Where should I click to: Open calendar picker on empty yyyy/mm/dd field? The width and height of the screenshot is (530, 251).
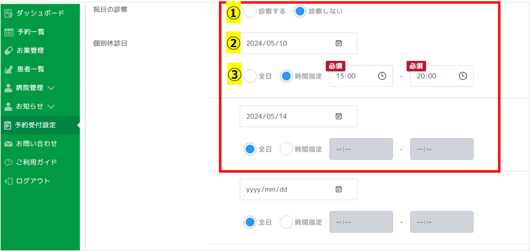click(x=338, y=189)
